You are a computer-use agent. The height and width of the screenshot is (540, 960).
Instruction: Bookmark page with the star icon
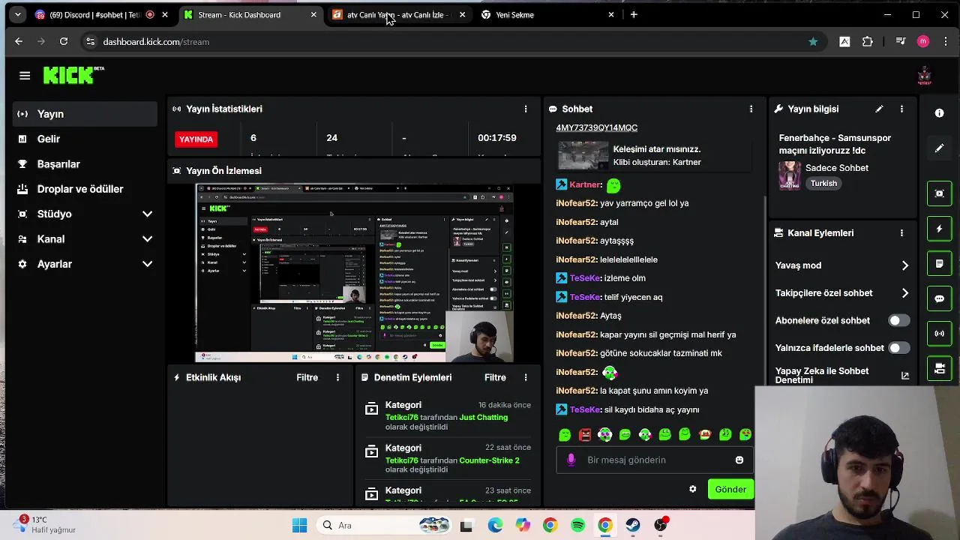(x=813, y=42)
